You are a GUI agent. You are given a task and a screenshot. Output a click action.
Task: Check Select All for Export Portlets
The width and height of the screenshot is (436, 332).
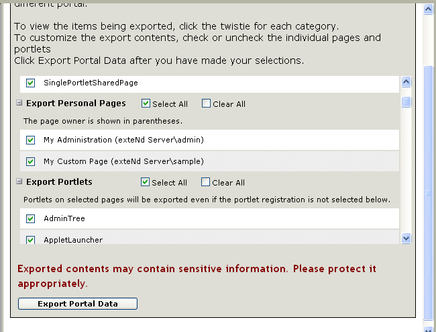[x=146, y=182]
